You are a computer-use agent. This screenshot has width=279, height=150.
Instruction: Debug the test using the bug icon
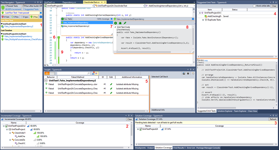[x=120, y=23]
